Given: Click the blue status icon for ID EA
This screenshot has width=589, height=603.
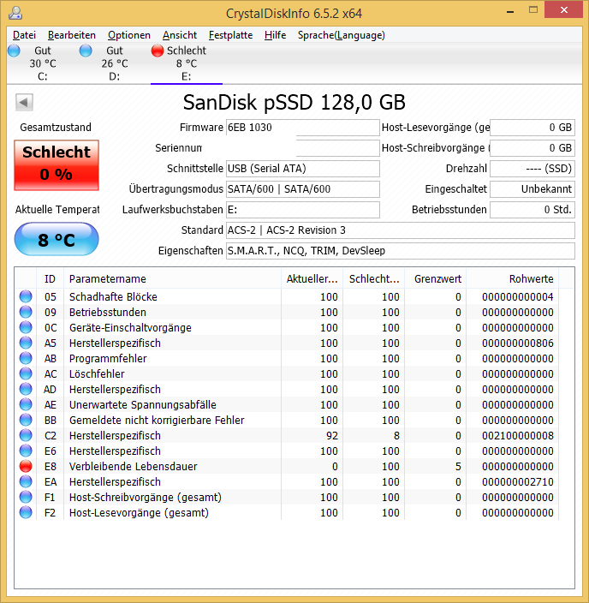Looking at the screenshot, I should click(x=26, y=481).
